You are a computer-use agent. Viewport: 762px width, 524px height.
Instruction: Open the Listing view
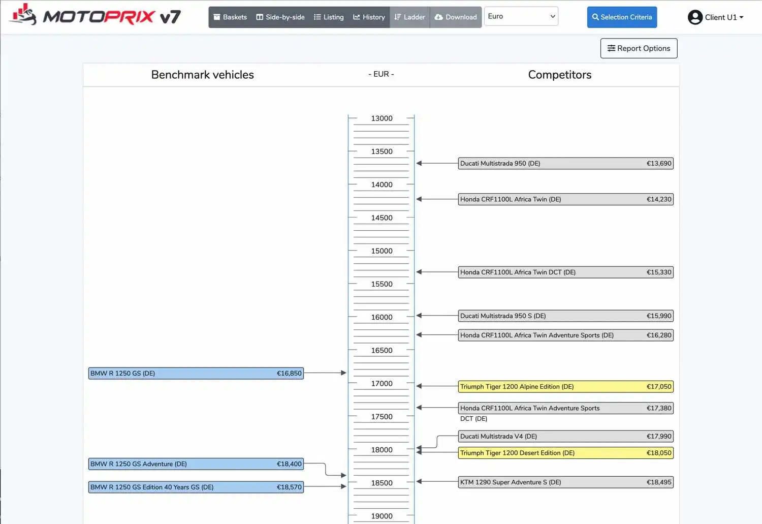tap(329, 17)
